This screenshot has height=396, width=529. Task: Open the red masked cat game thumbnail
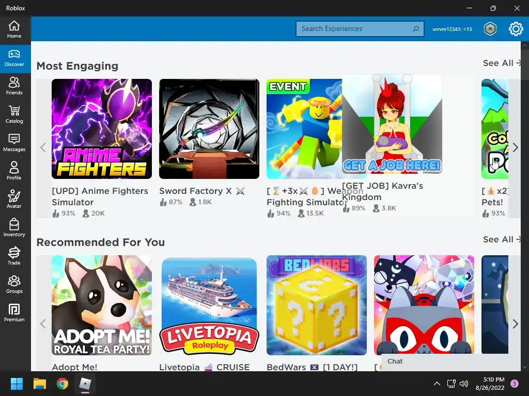[x=424, y=304]
